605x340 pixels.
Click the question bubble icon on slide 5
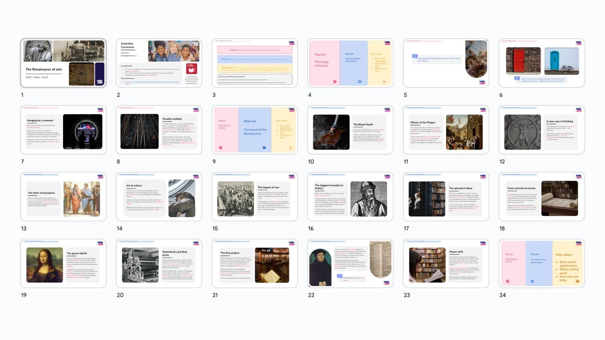[415, 56]
